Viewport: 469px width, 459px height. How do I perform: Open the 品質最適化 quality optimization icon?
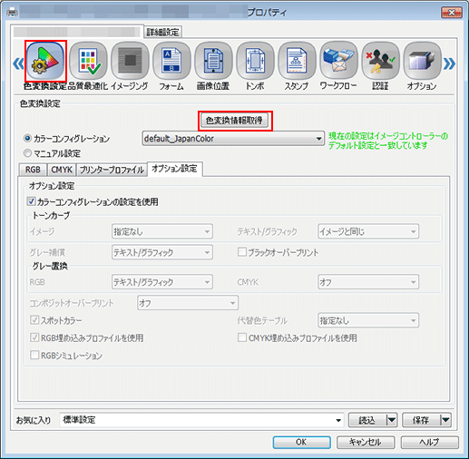[88, 61]
